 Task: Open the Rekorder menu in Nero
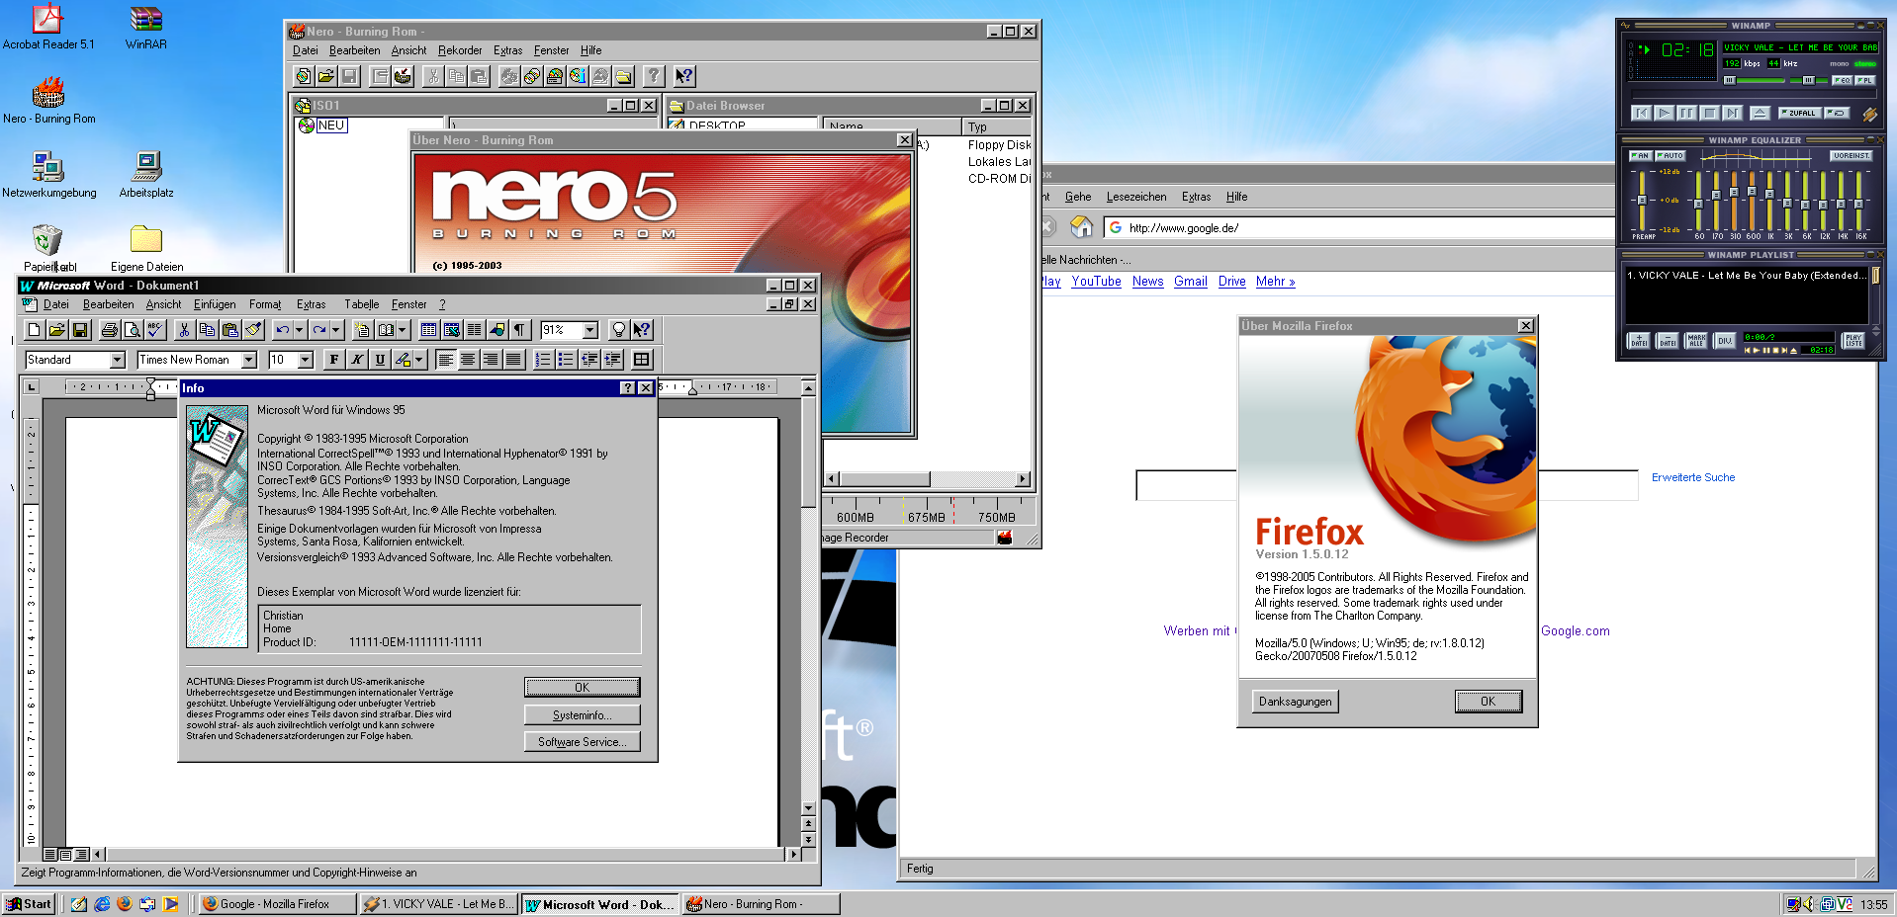[x=460, y=50]
